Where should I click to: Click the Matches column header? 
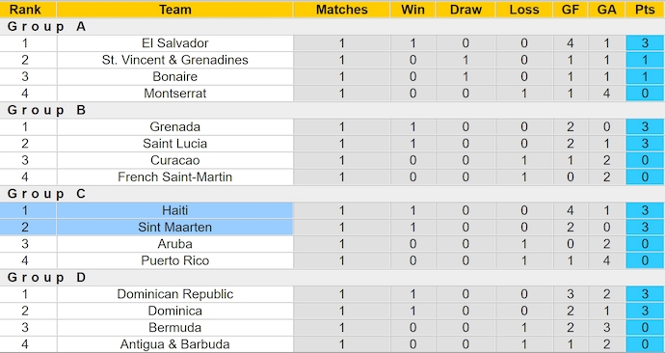click(342, 10)
